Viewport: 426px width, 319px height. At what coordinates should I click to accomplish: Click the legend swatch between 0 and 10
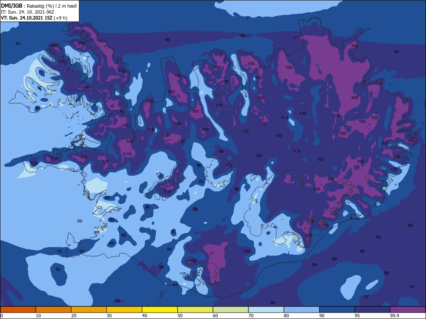coord(18,310)
